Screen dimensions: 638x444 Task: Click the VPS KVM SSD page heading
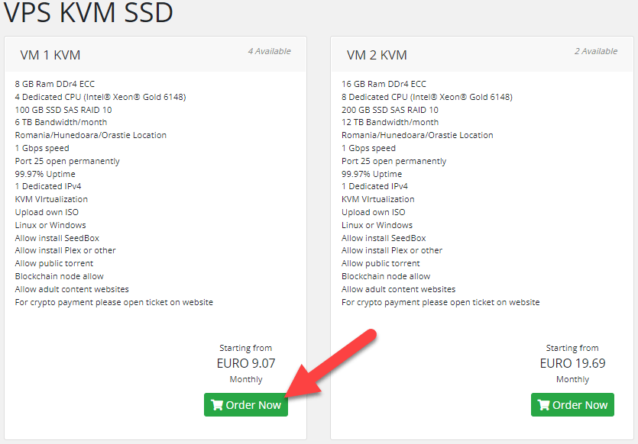pos(88,13)
